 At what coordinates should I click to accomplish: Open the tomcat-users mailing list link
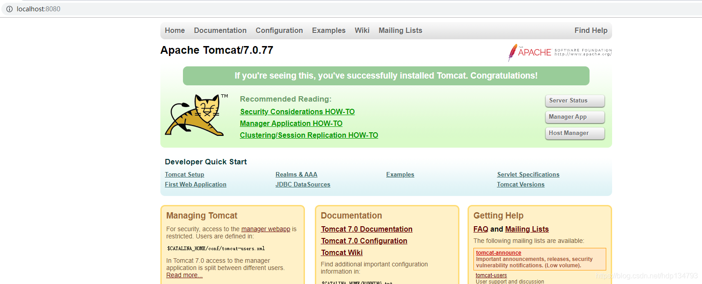click(x=491, y=275)
